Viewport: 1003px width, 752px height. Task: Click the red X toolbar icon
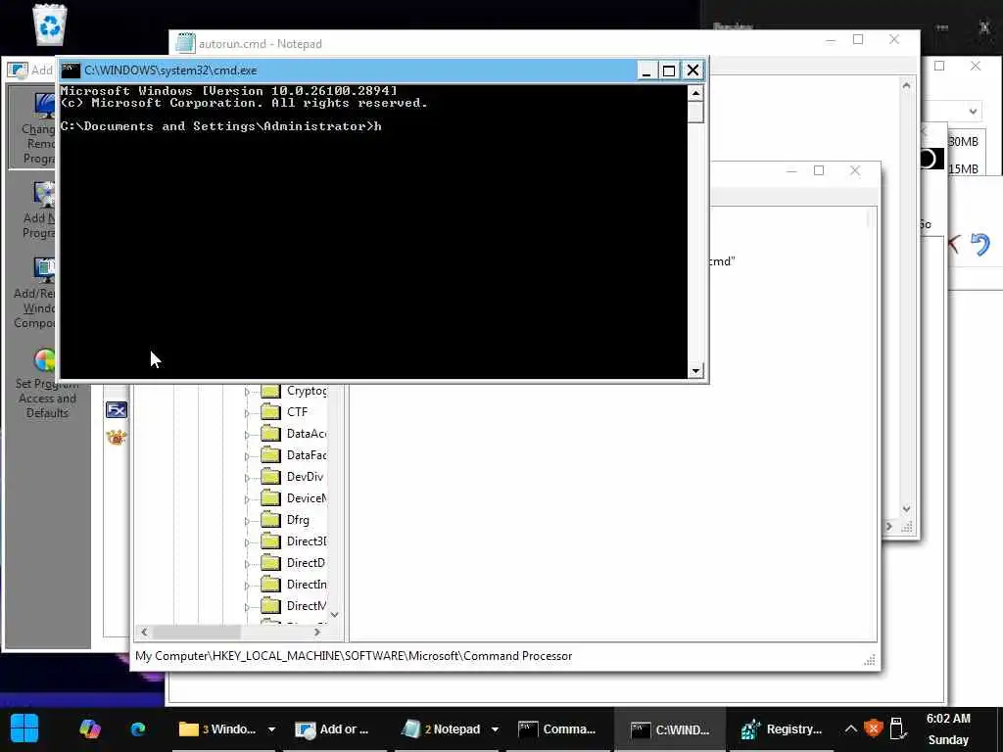pos(954,244)
